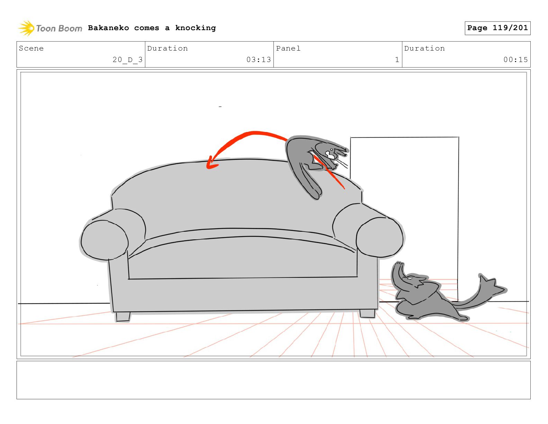548x424 pixels.
Task: Click the empty notes box below the panel
Action: 273,380
